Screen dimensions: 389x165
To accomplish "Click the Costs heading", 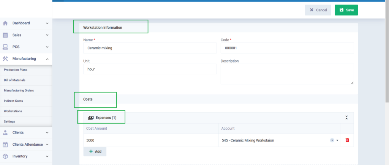I will 88,99.
